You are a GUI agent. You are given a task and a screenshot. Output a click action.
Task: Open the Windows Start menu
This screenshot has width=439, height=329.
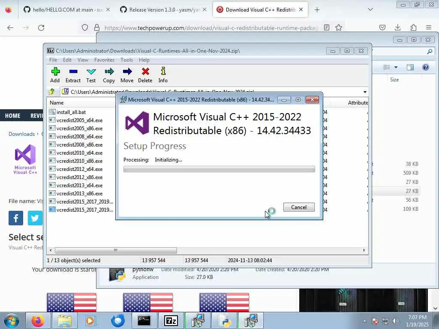pyautogui.click(x=11, y=320)
